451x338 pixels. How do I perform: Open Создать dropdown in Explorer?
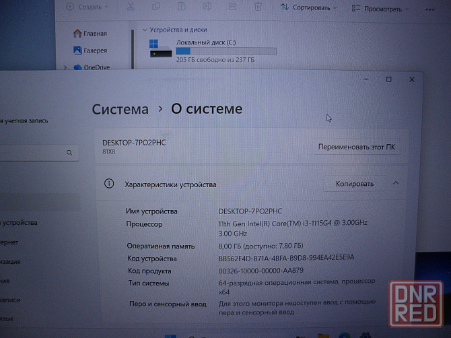(x=87, y=7)
